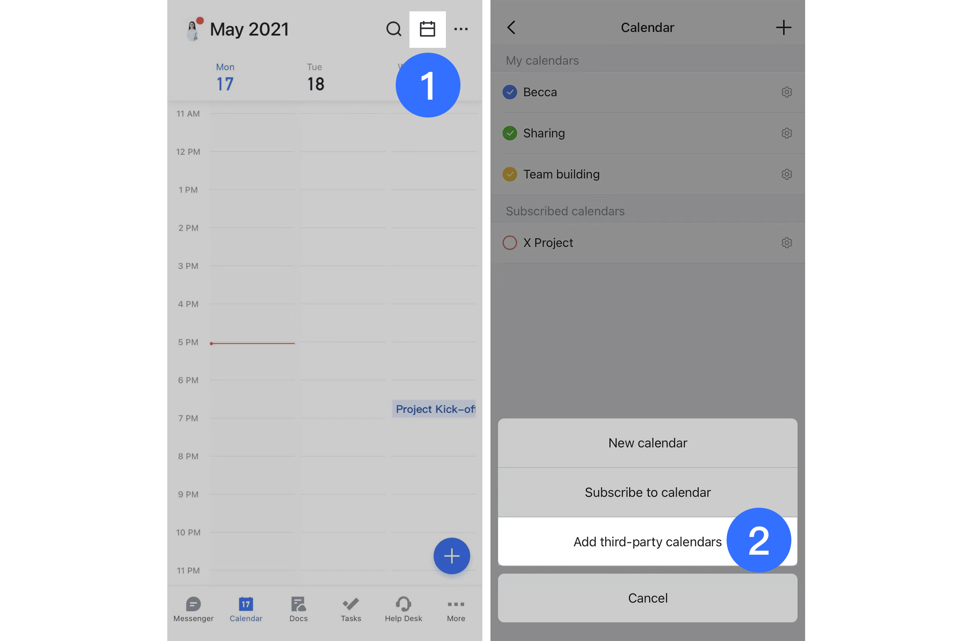Select New calendar option
This screenshot has width=972, height=641.
648,443
